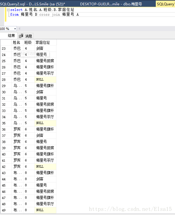
Task: Click 罗宾 name in row 36
Action: tap(17, 129)
